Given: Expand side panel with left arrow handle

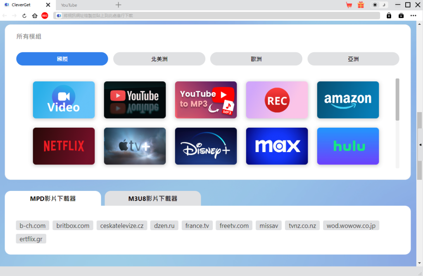Looking at the screenshot, I should (x=420, y=145).
